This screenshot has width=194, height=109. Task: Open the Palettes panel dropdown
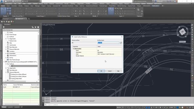6,16
